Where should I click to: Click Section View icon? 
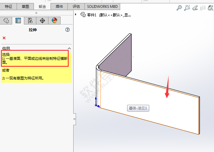(203, 8)
